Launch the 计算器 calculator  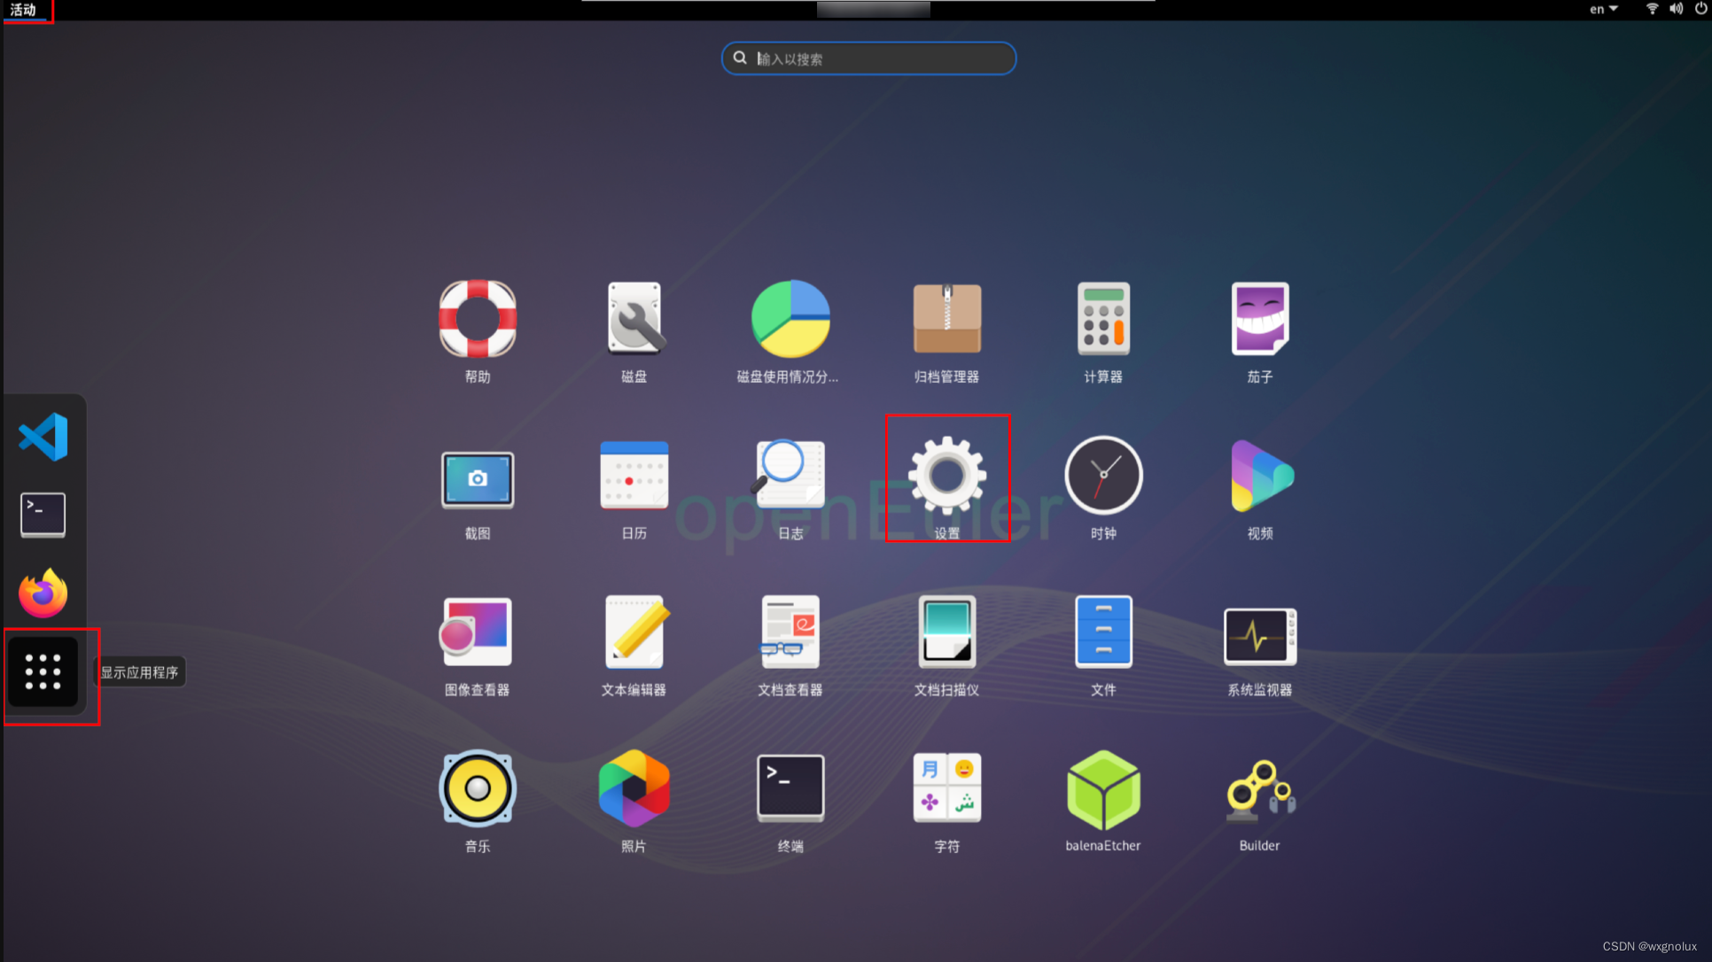pyautogui.click(x=1102, y=319)
